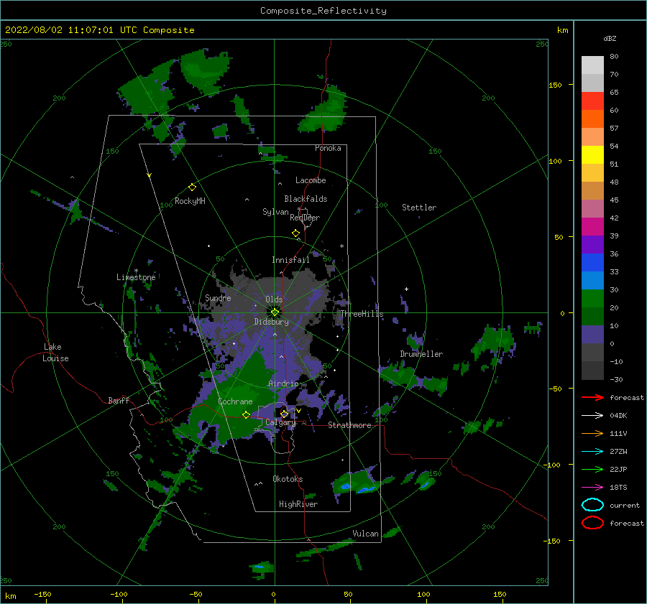Click the 80 dBZ value in legend

614,56
